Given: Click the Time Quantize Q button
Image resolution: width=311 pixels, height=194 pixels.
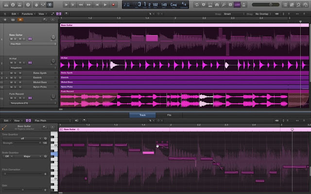Looking at the screenshot, I should 45,138.
